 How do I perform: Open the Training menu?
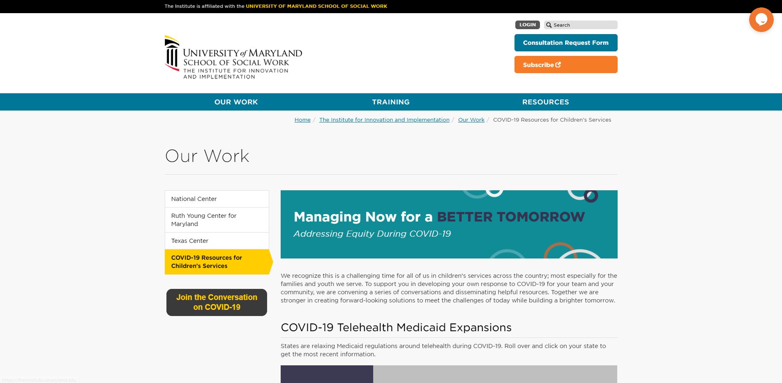tap(391, 102)
